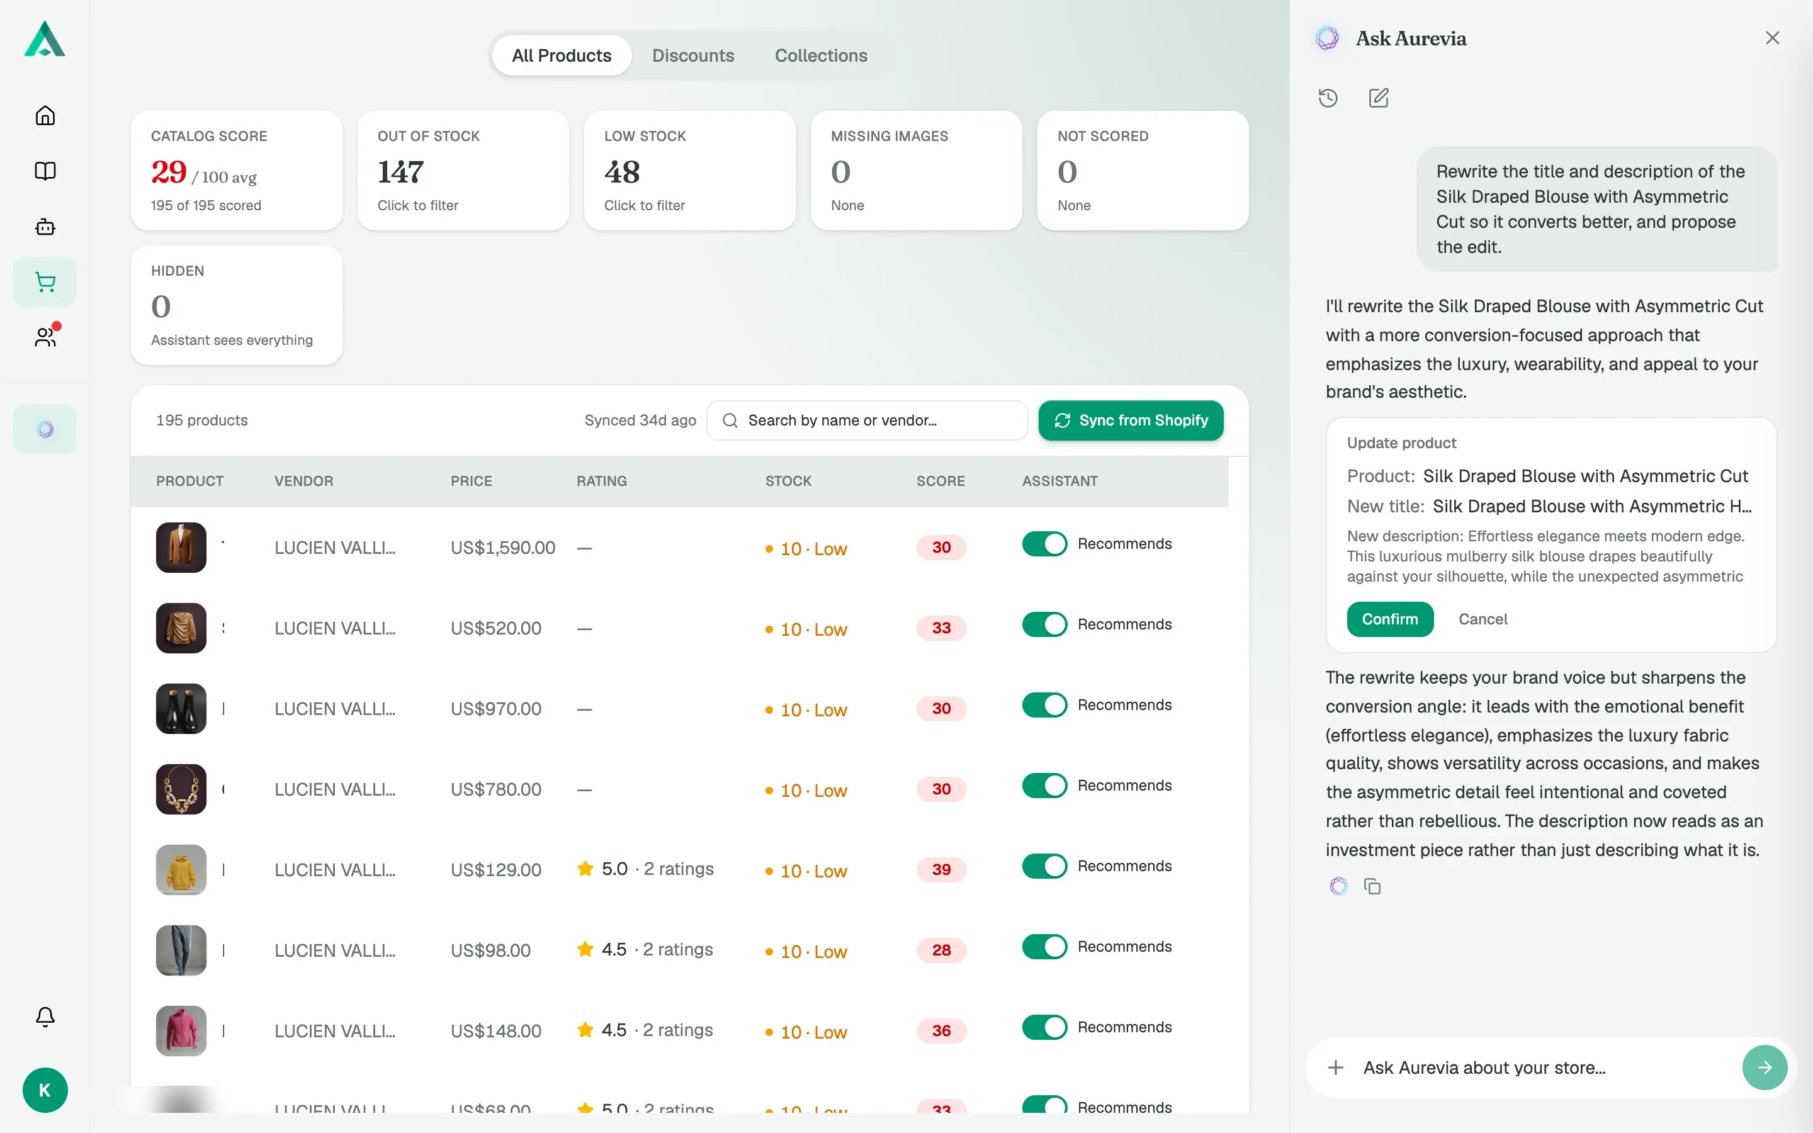The image size is (1813, 1133).
Task: Filter by Out of Stock card
Action: tap(463, 171)
